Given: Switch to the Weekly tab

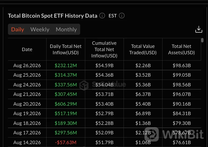Looking at the screenshot, I should 40,29.
